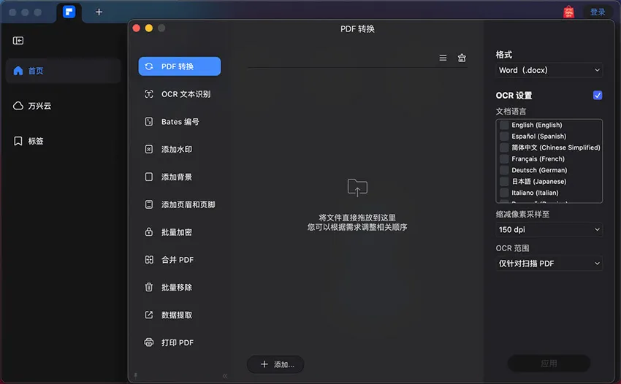This screenshot has height=384, width=621.
Task: Click the list view icon above file area
Action: point(443,58)
